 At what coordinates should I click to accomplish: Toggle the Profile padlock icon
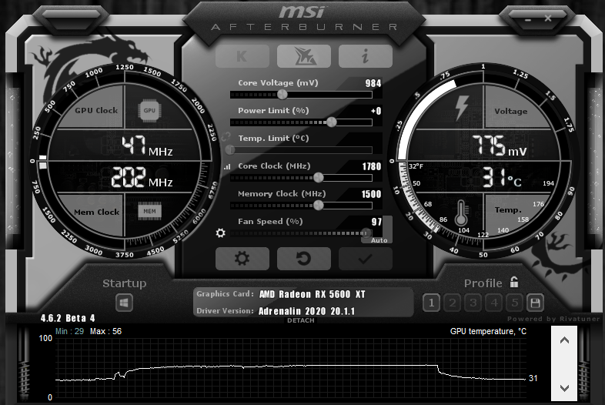pyautogui.click(x=514, y=283)
